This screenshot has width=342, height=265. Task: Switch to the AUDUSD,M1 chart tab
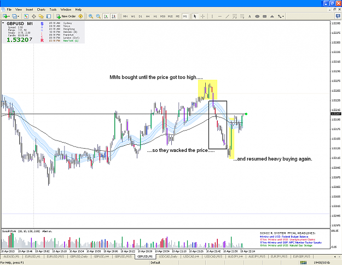click(x=11, y=256)
